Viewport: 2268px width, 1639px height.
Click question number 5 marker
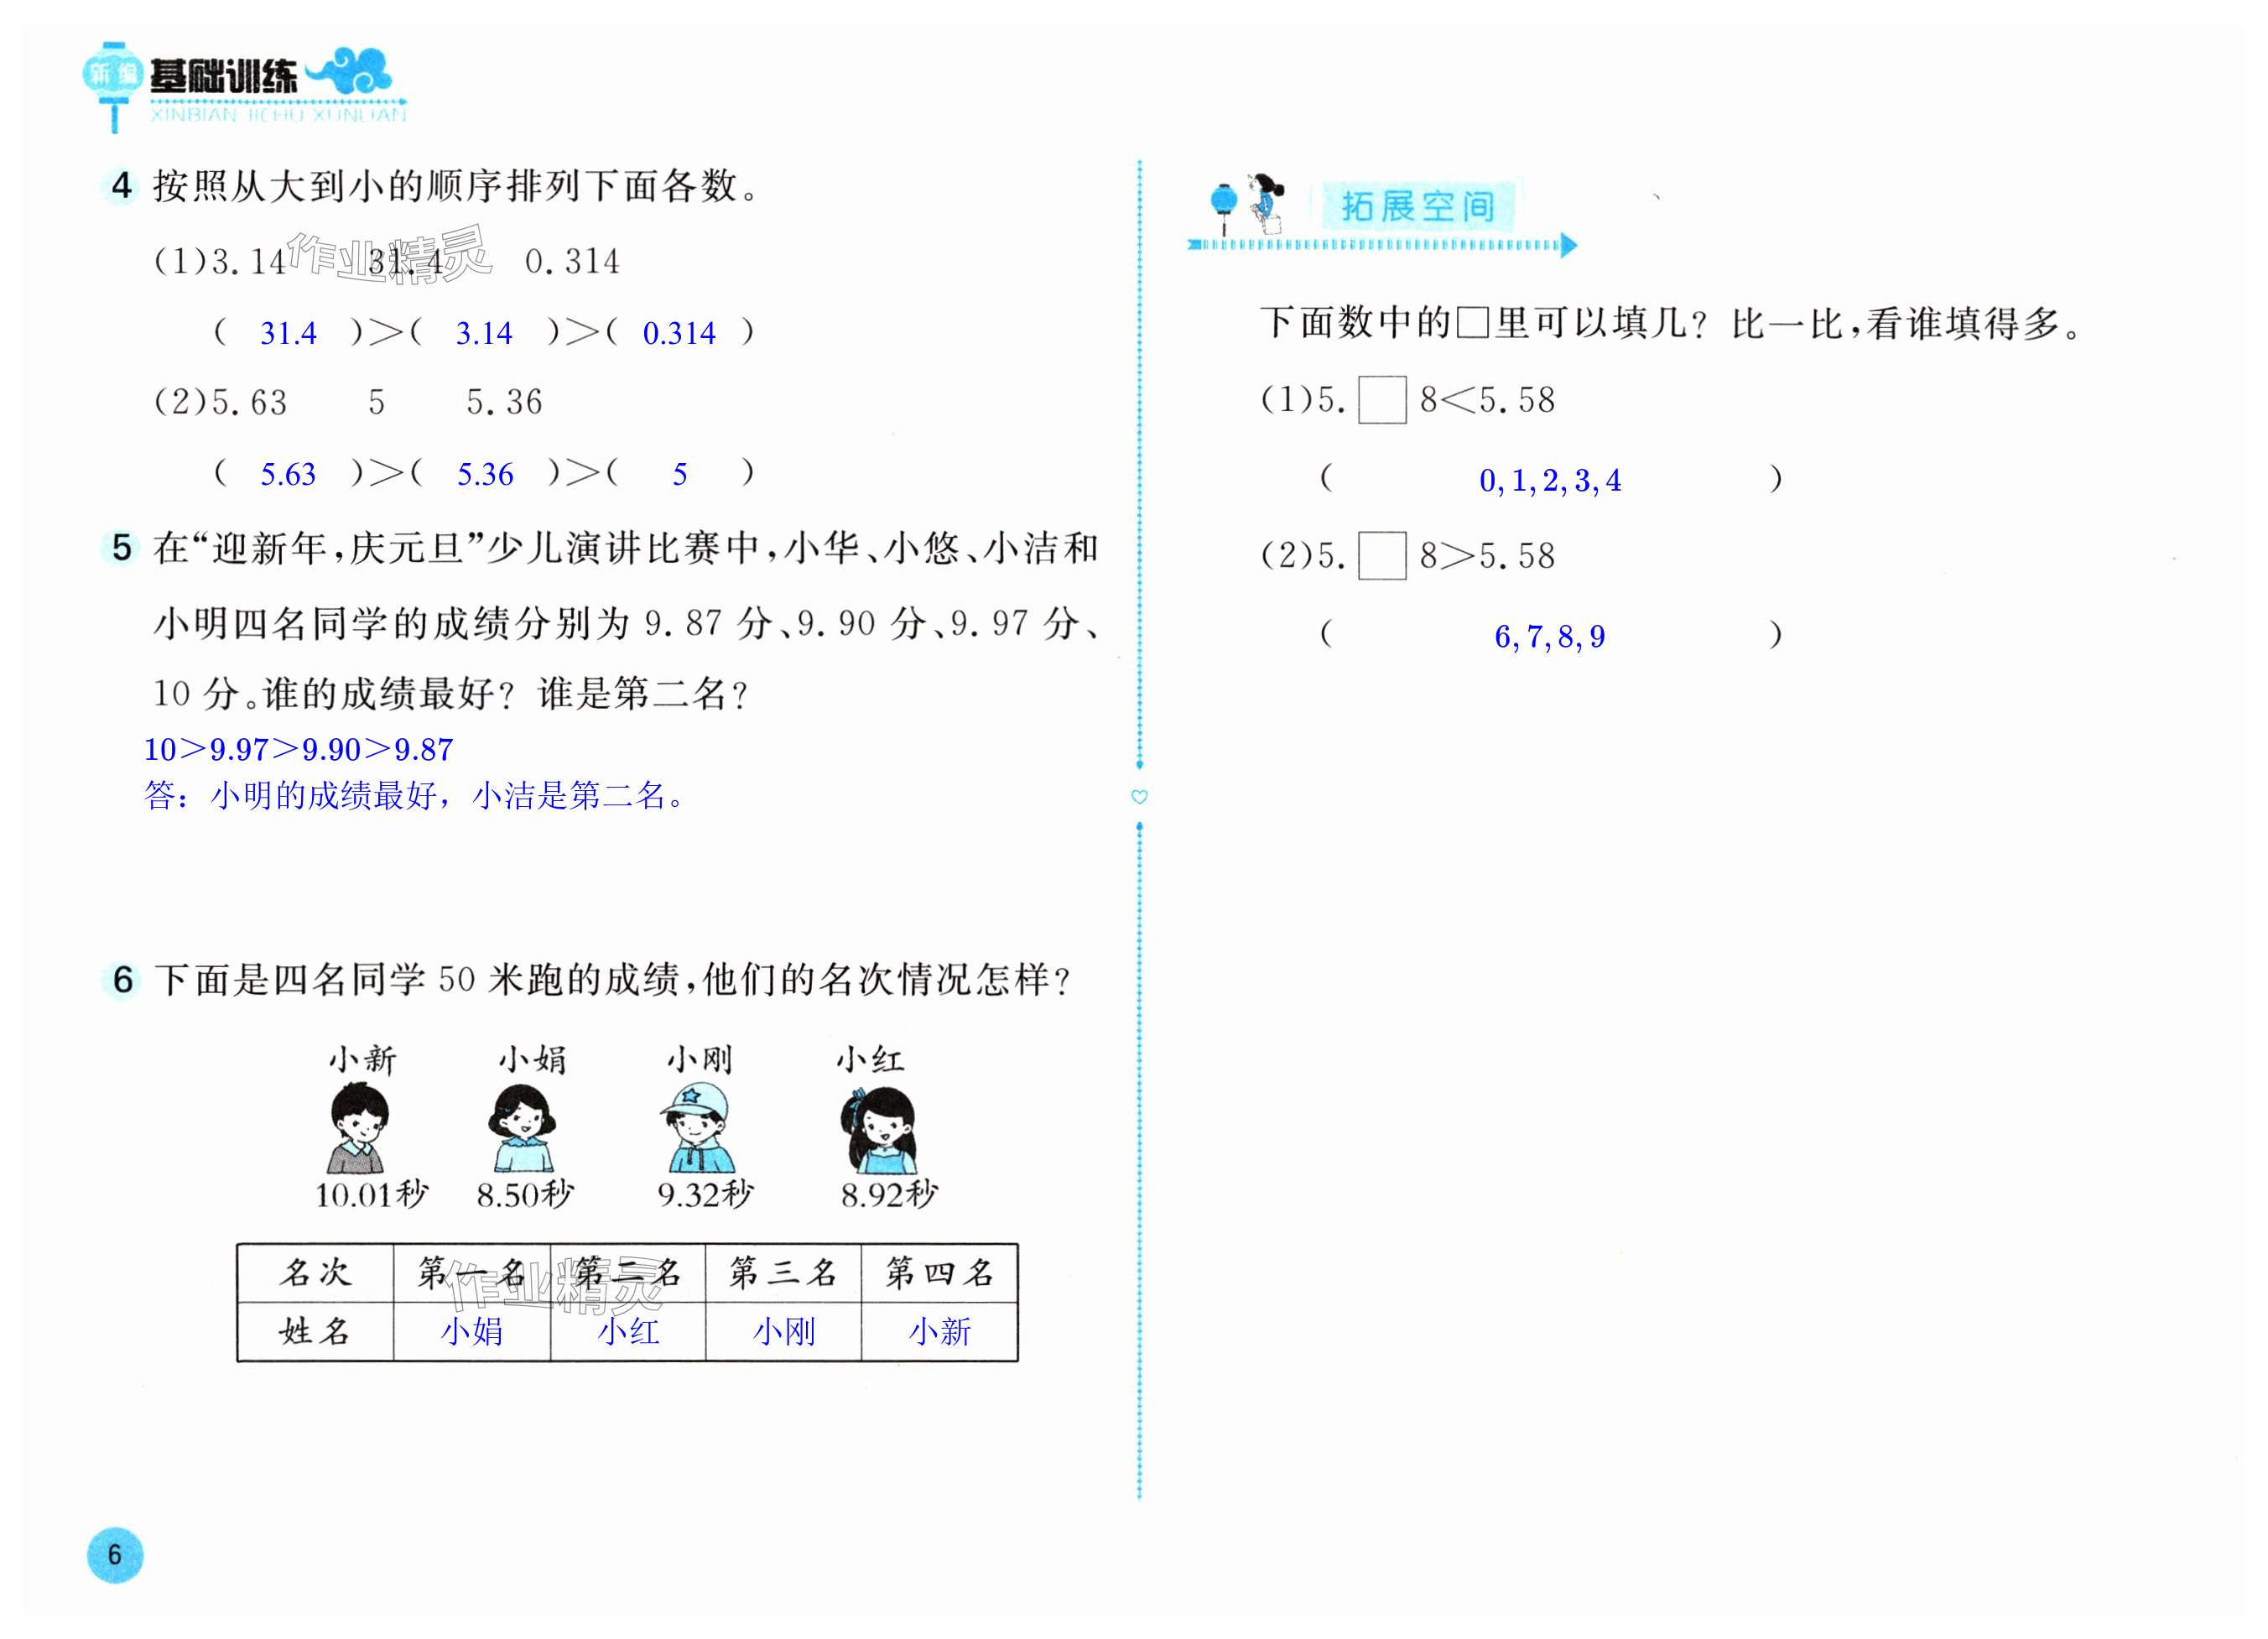[x=122, y=548]
